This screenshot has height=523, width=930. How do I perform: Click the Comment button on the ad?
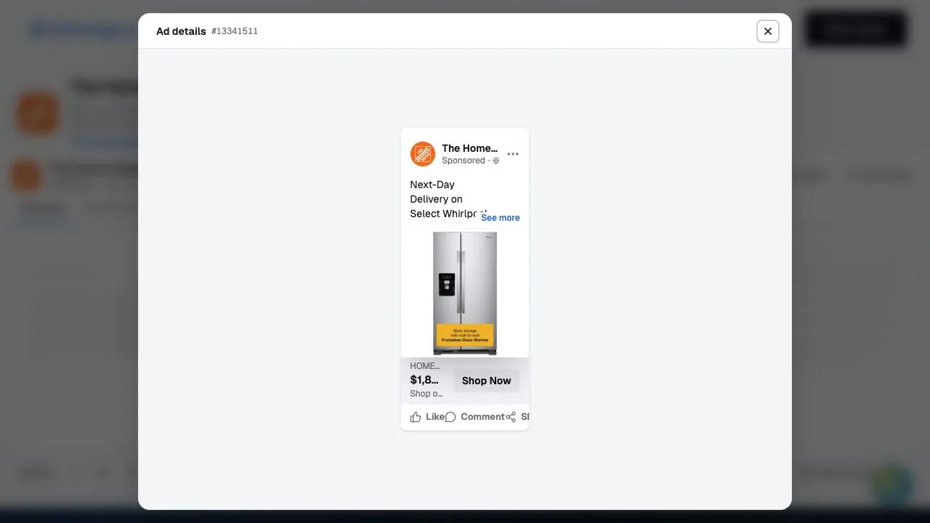click(x=475, y=417)
